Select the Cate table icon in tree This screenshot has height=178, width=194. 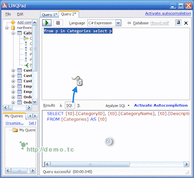pyautogui.click(x=19, y=33)
